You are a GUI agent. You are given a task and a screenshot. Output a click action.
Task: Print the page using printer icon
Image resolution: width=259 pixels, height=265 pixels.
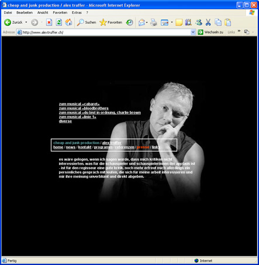154,22
